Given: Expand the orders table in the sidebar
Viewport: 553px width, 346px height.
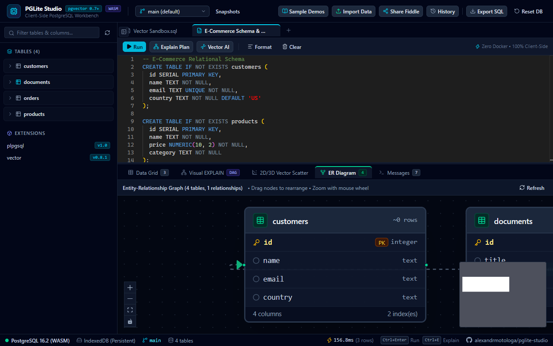Looking at the screenshot, I should pyautogui.click(x=59, y=98).
